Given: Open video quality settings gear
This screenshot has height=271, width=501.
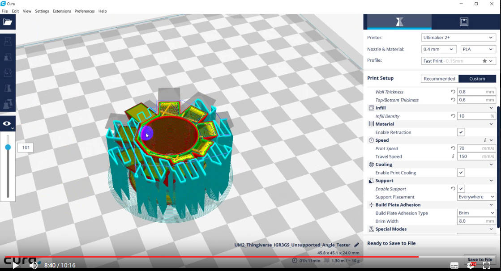Looking at the screenshot, I should tap(471, 265).
